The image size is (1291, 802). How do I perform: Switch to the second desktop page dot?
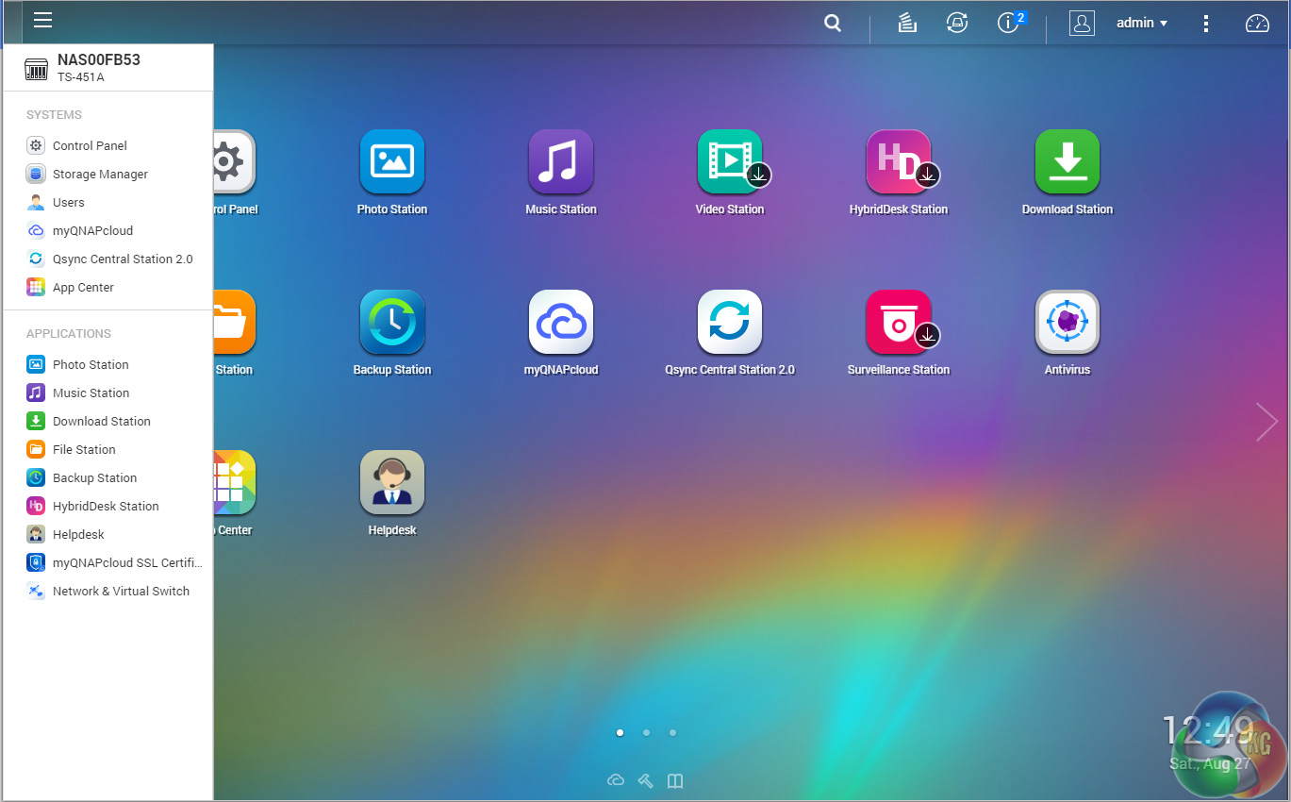pos(646,732)
